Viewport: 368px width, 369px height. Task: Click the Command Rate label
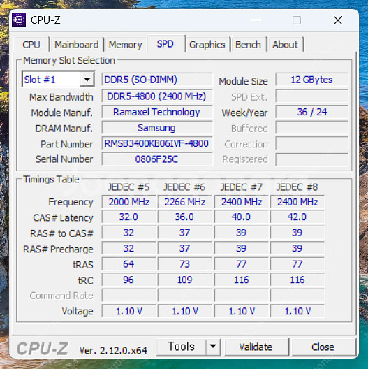(x=61, y=296)
